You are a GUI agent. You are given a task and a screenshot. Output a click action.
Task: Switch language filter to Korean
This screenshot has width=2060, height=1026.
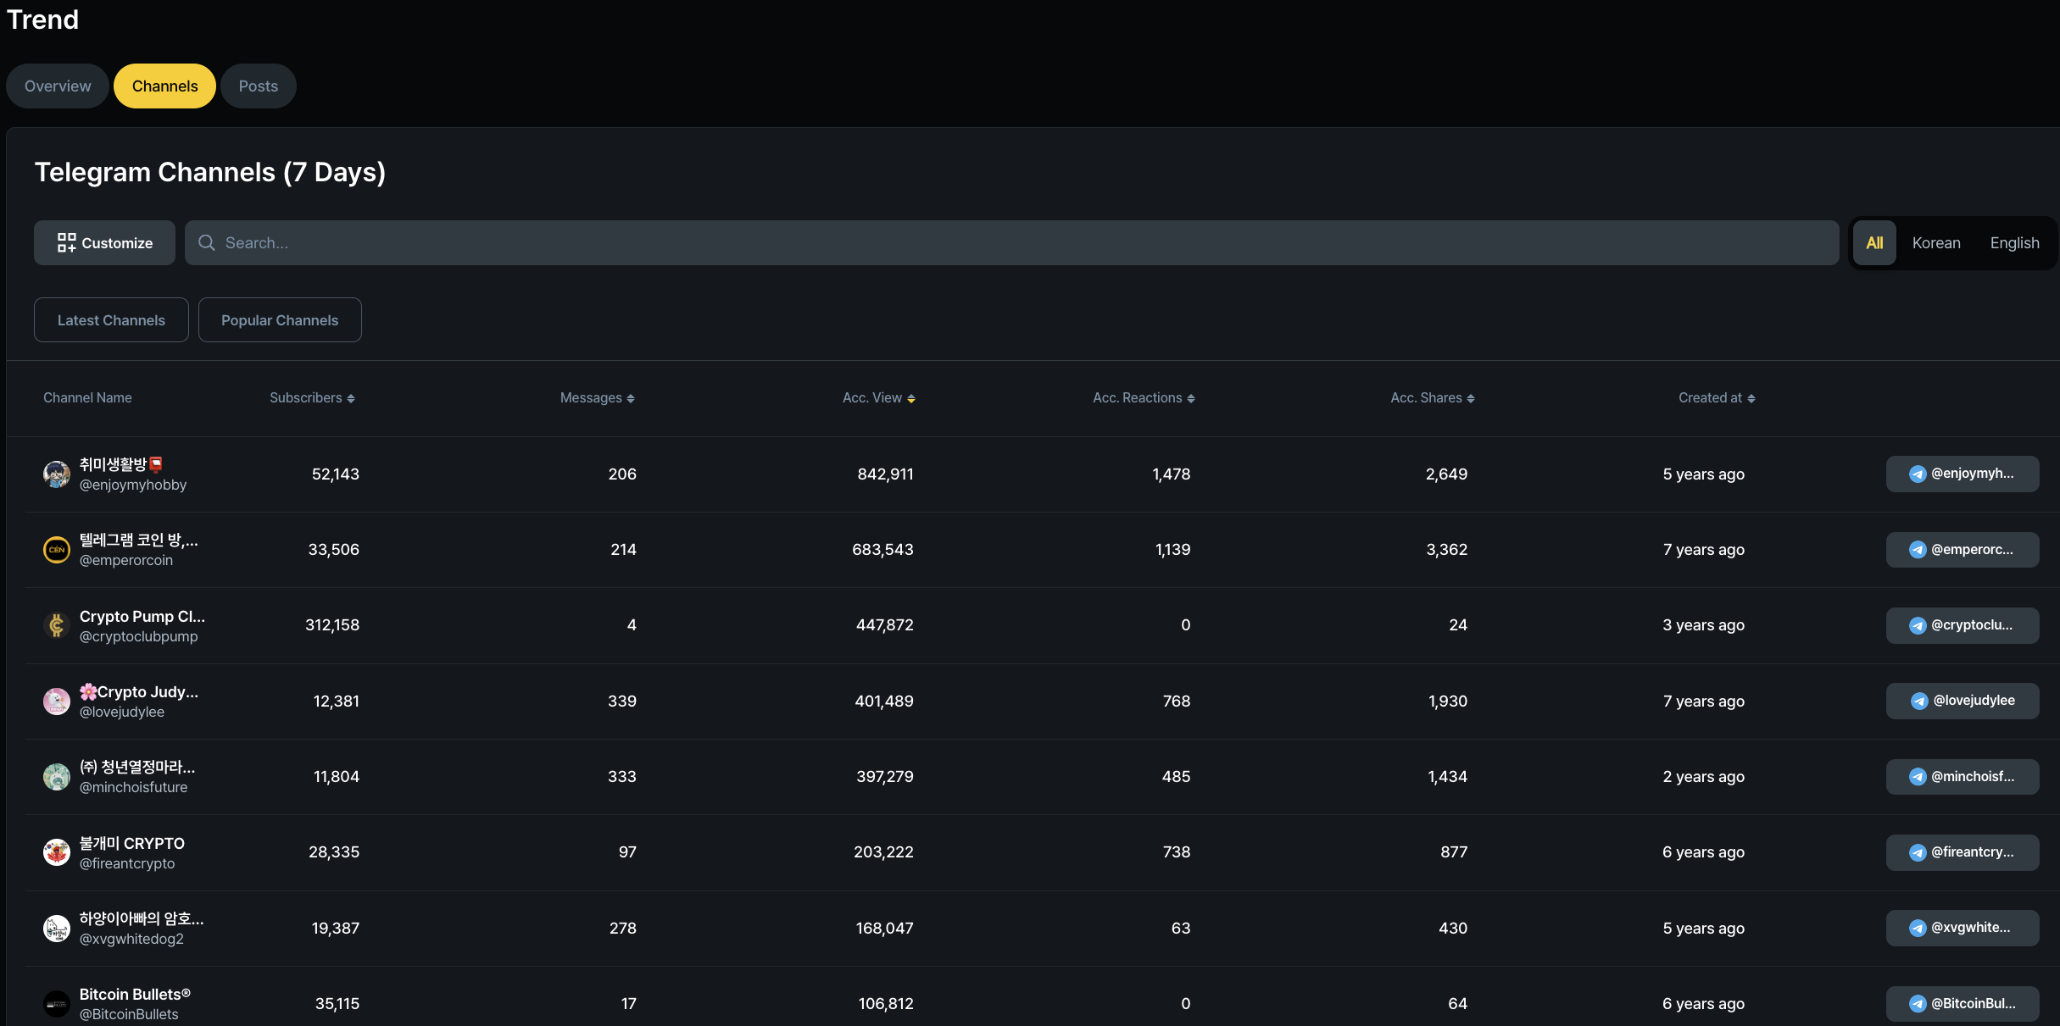click(1936, 243)
